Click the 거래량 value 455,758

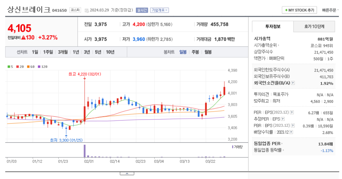pos(220,24)
